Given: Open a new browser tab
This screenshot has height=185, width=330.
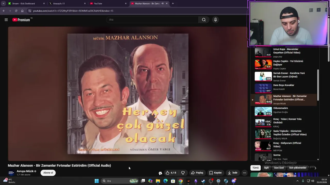Looking at the screenshot, I should coord(173,4).
